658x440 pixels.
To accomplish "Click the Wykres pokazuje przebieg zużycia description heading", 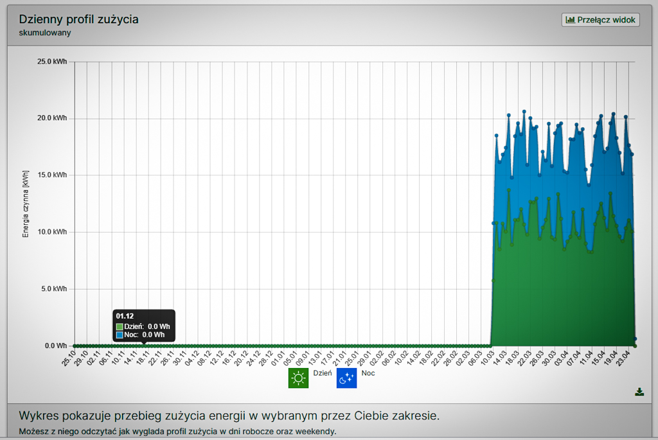I will pyautogui.click(x=229, y=416).
